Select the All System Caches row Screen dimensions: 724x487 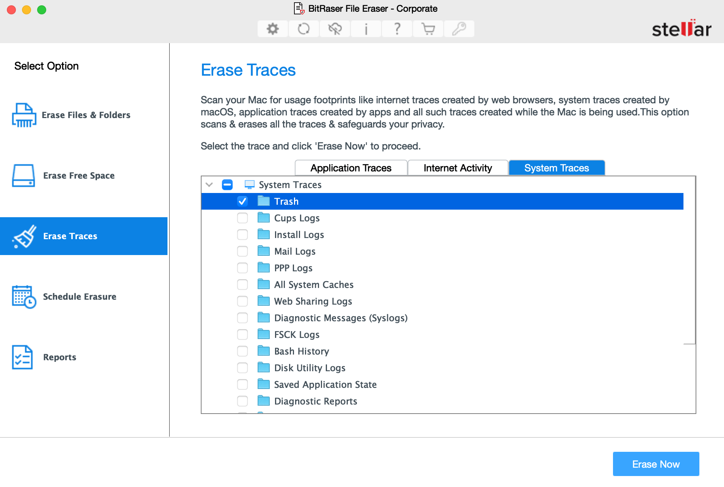442,285
